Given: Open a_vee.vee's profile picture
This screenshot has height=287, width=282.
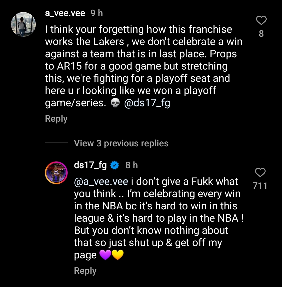Looking at the screenshot, I should tap(23, 24).
